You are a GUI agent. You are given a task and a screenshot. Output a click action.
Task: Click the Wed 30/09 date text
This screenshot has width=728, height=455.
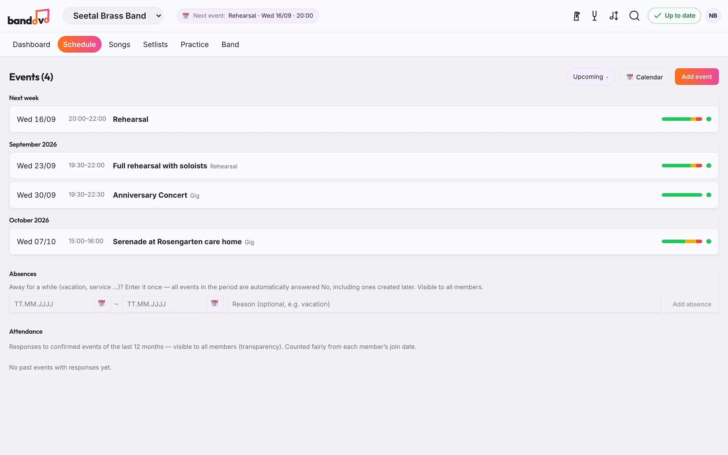coord(36,195)
